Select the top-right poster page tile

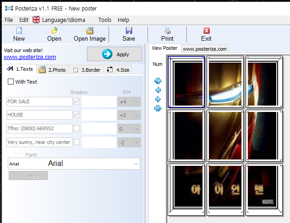click(264, 82)
